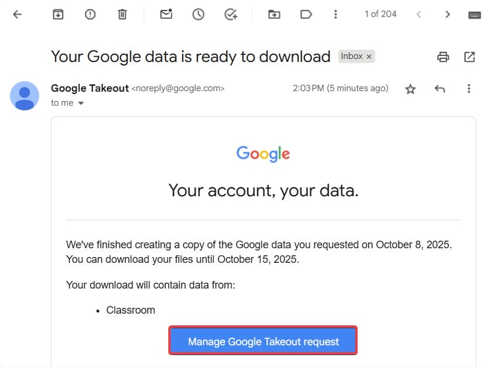Open the Labels menu
Viewport: 485px width, 368px height.
pyautogui.click(x=306, y=15)
